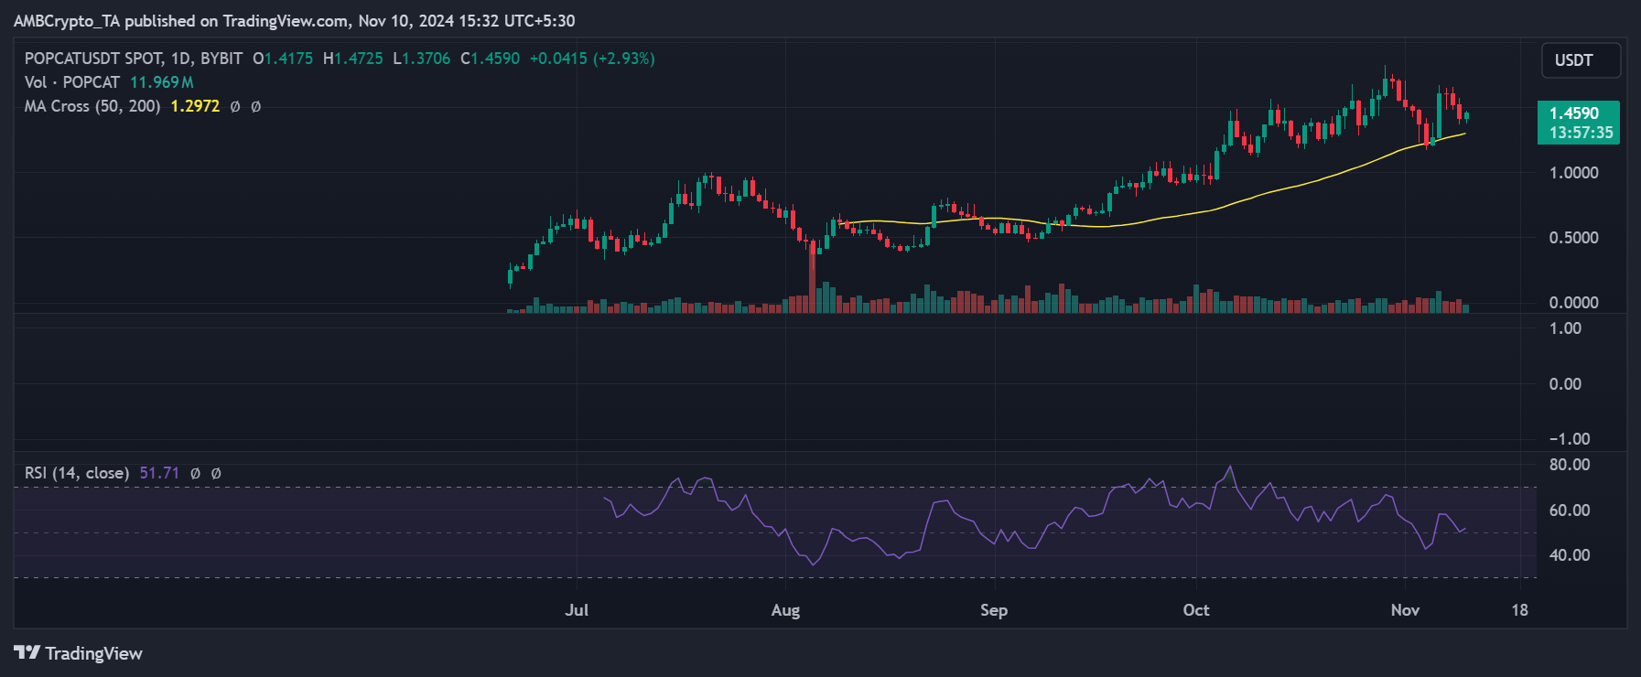Click the Aug label on time axis

coord(785,610)
